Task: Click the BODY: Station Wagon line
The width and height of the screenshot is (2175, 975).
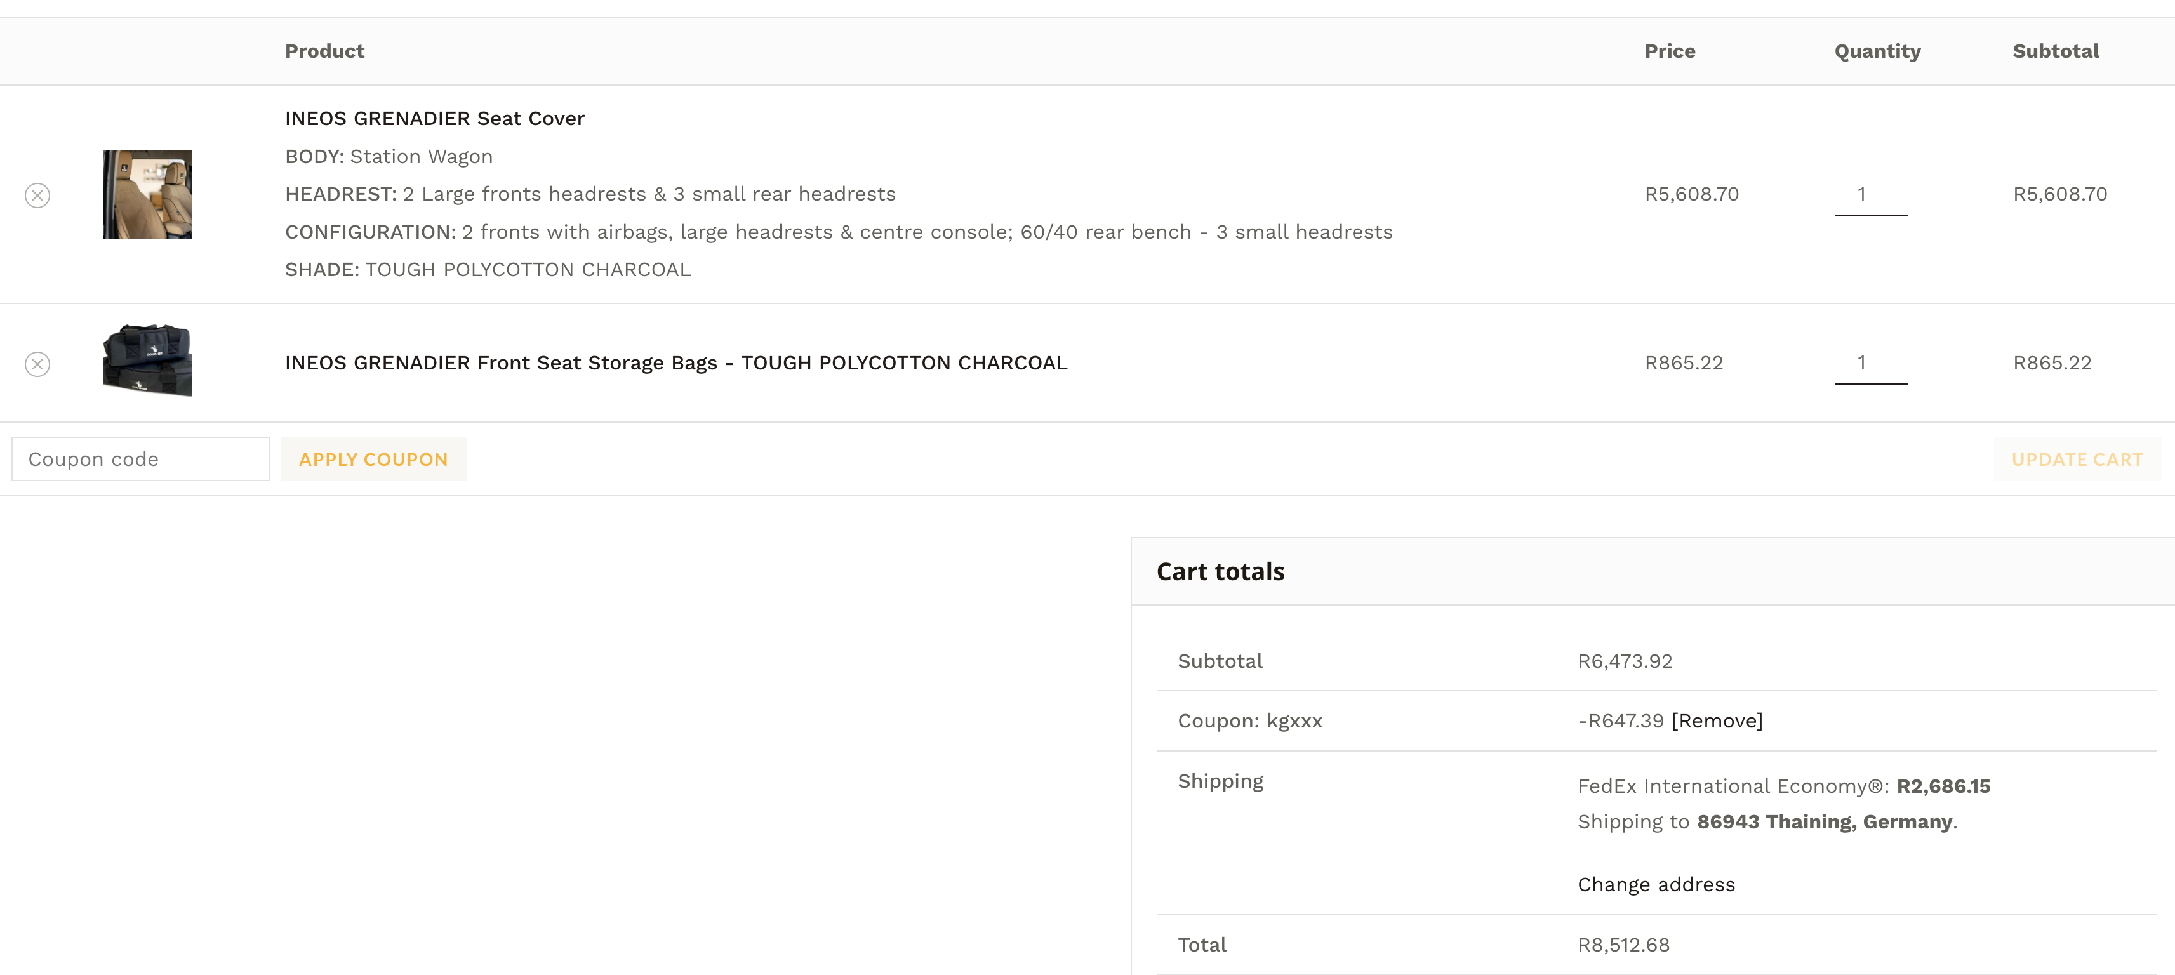Action: (x=389, y=156)
